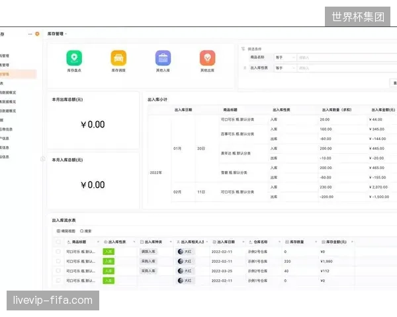The image size is (397, 317).
Task: Click the 出入库金额(元) summary column header
Action: pyautogui.click(x=383, y=110)
